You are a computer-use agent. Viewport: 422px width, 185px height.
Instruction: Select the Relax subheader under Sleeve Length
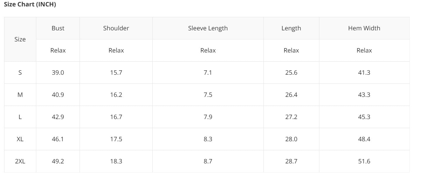208,50
